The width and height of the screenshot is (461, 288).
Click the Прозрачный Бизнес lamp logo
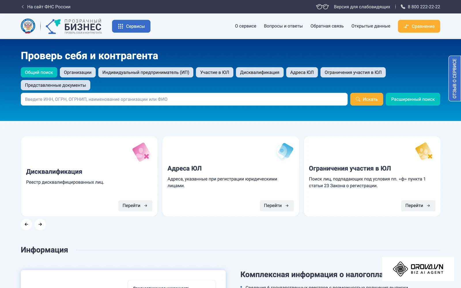click(74, 26)
